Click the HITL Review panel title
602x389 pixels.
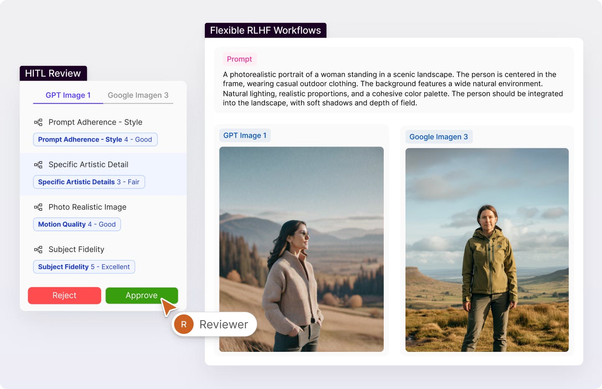tap(53, 73)
